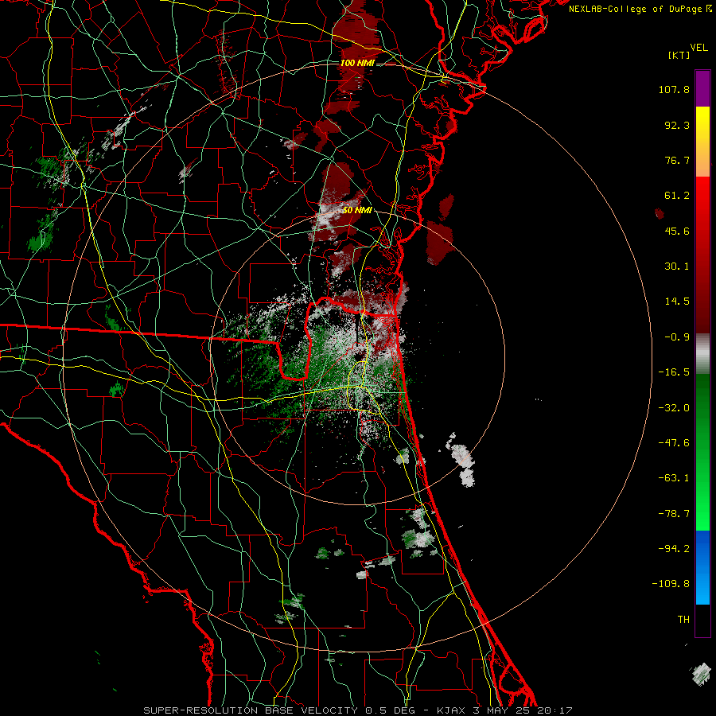Viewport: 716px width, 716px height.
Task: Select the 92.3 scale value
Action: (677, 125)
